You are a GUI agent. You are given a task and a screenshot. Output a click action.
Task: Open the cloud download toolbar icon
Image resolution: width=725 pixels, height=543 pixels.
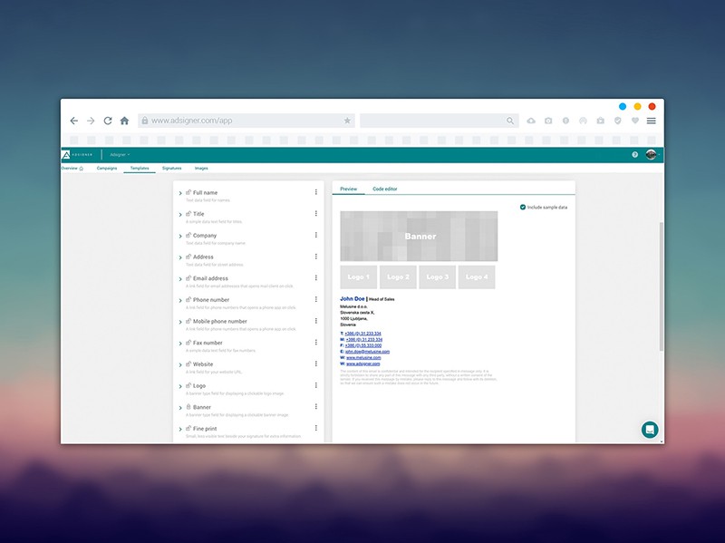point(531,121)
